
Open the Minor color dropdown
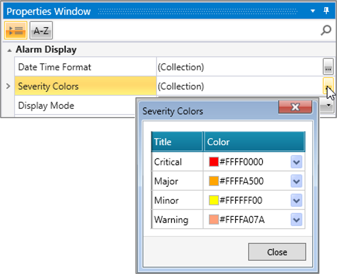(296, 200)
